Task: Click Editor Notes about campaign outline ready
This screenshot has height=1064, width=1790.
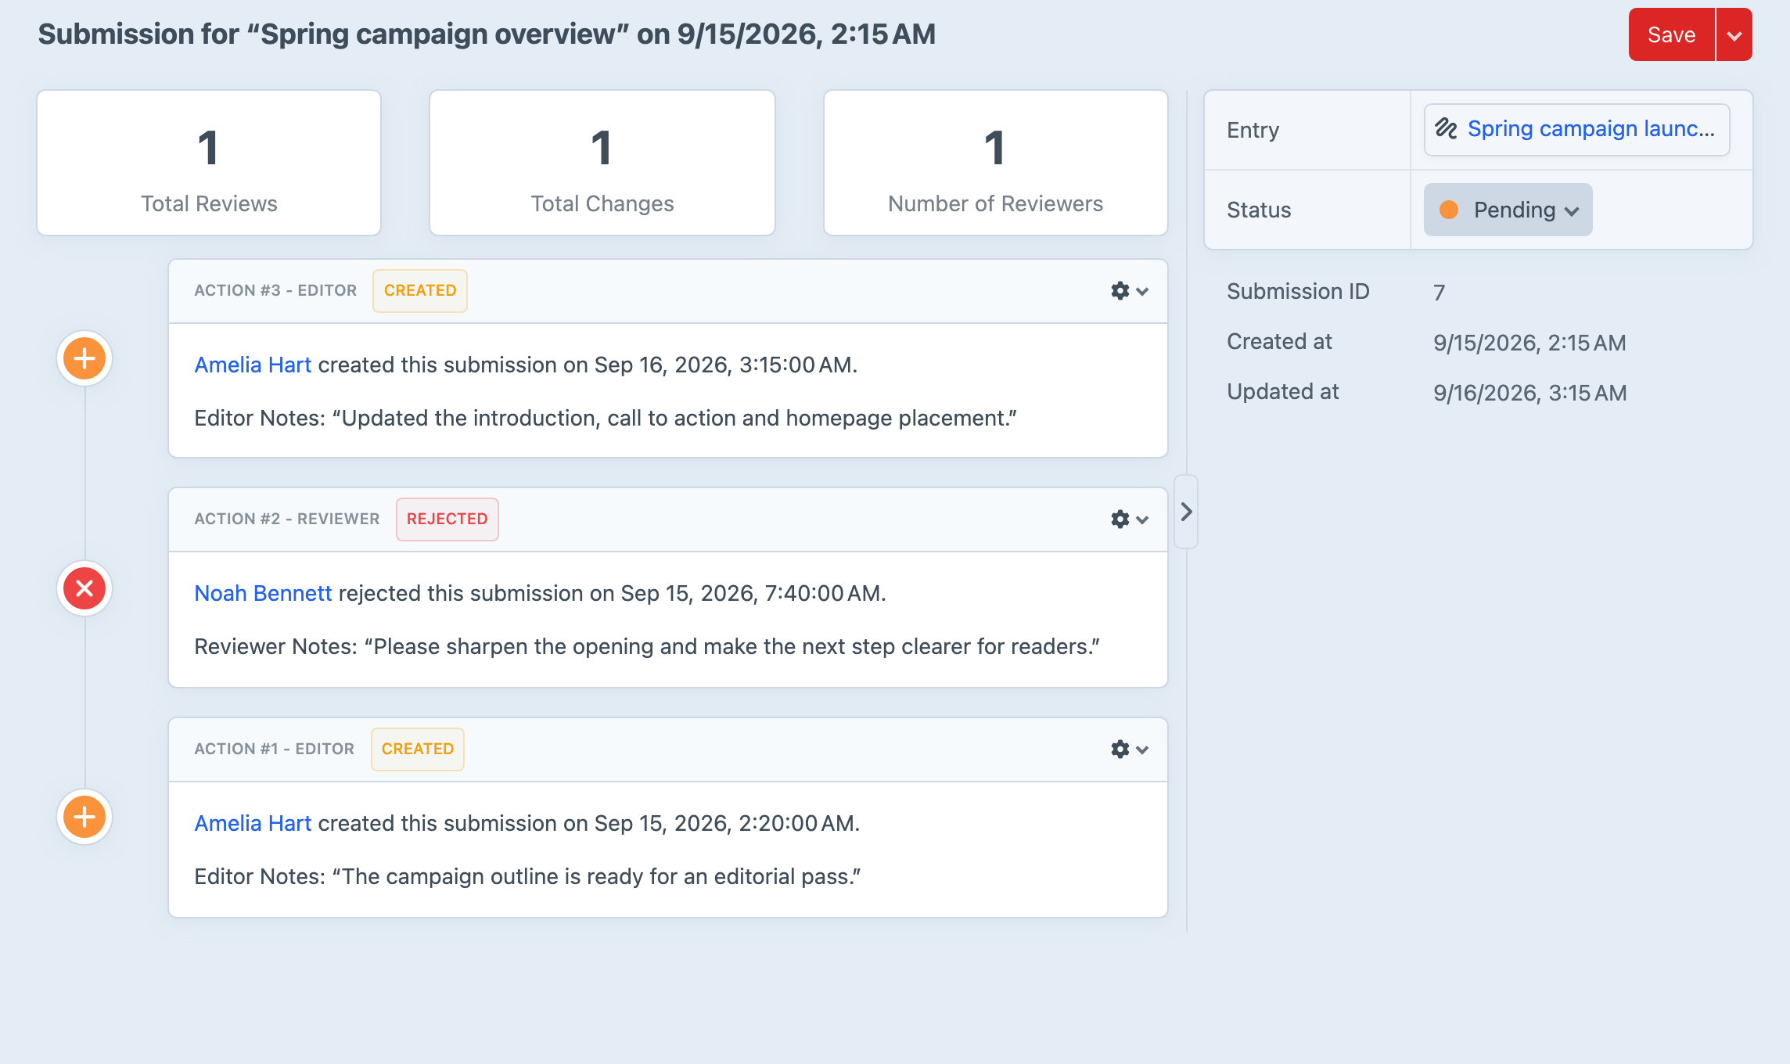Action: coord(527,876)
